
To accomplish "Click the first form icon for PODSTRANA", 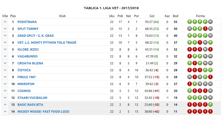I will click(x=190, y=22).
